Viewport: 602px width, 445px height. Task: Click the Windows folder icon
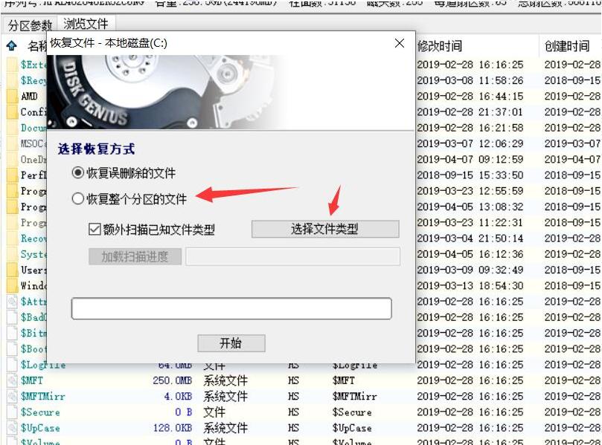coord(13,285)
